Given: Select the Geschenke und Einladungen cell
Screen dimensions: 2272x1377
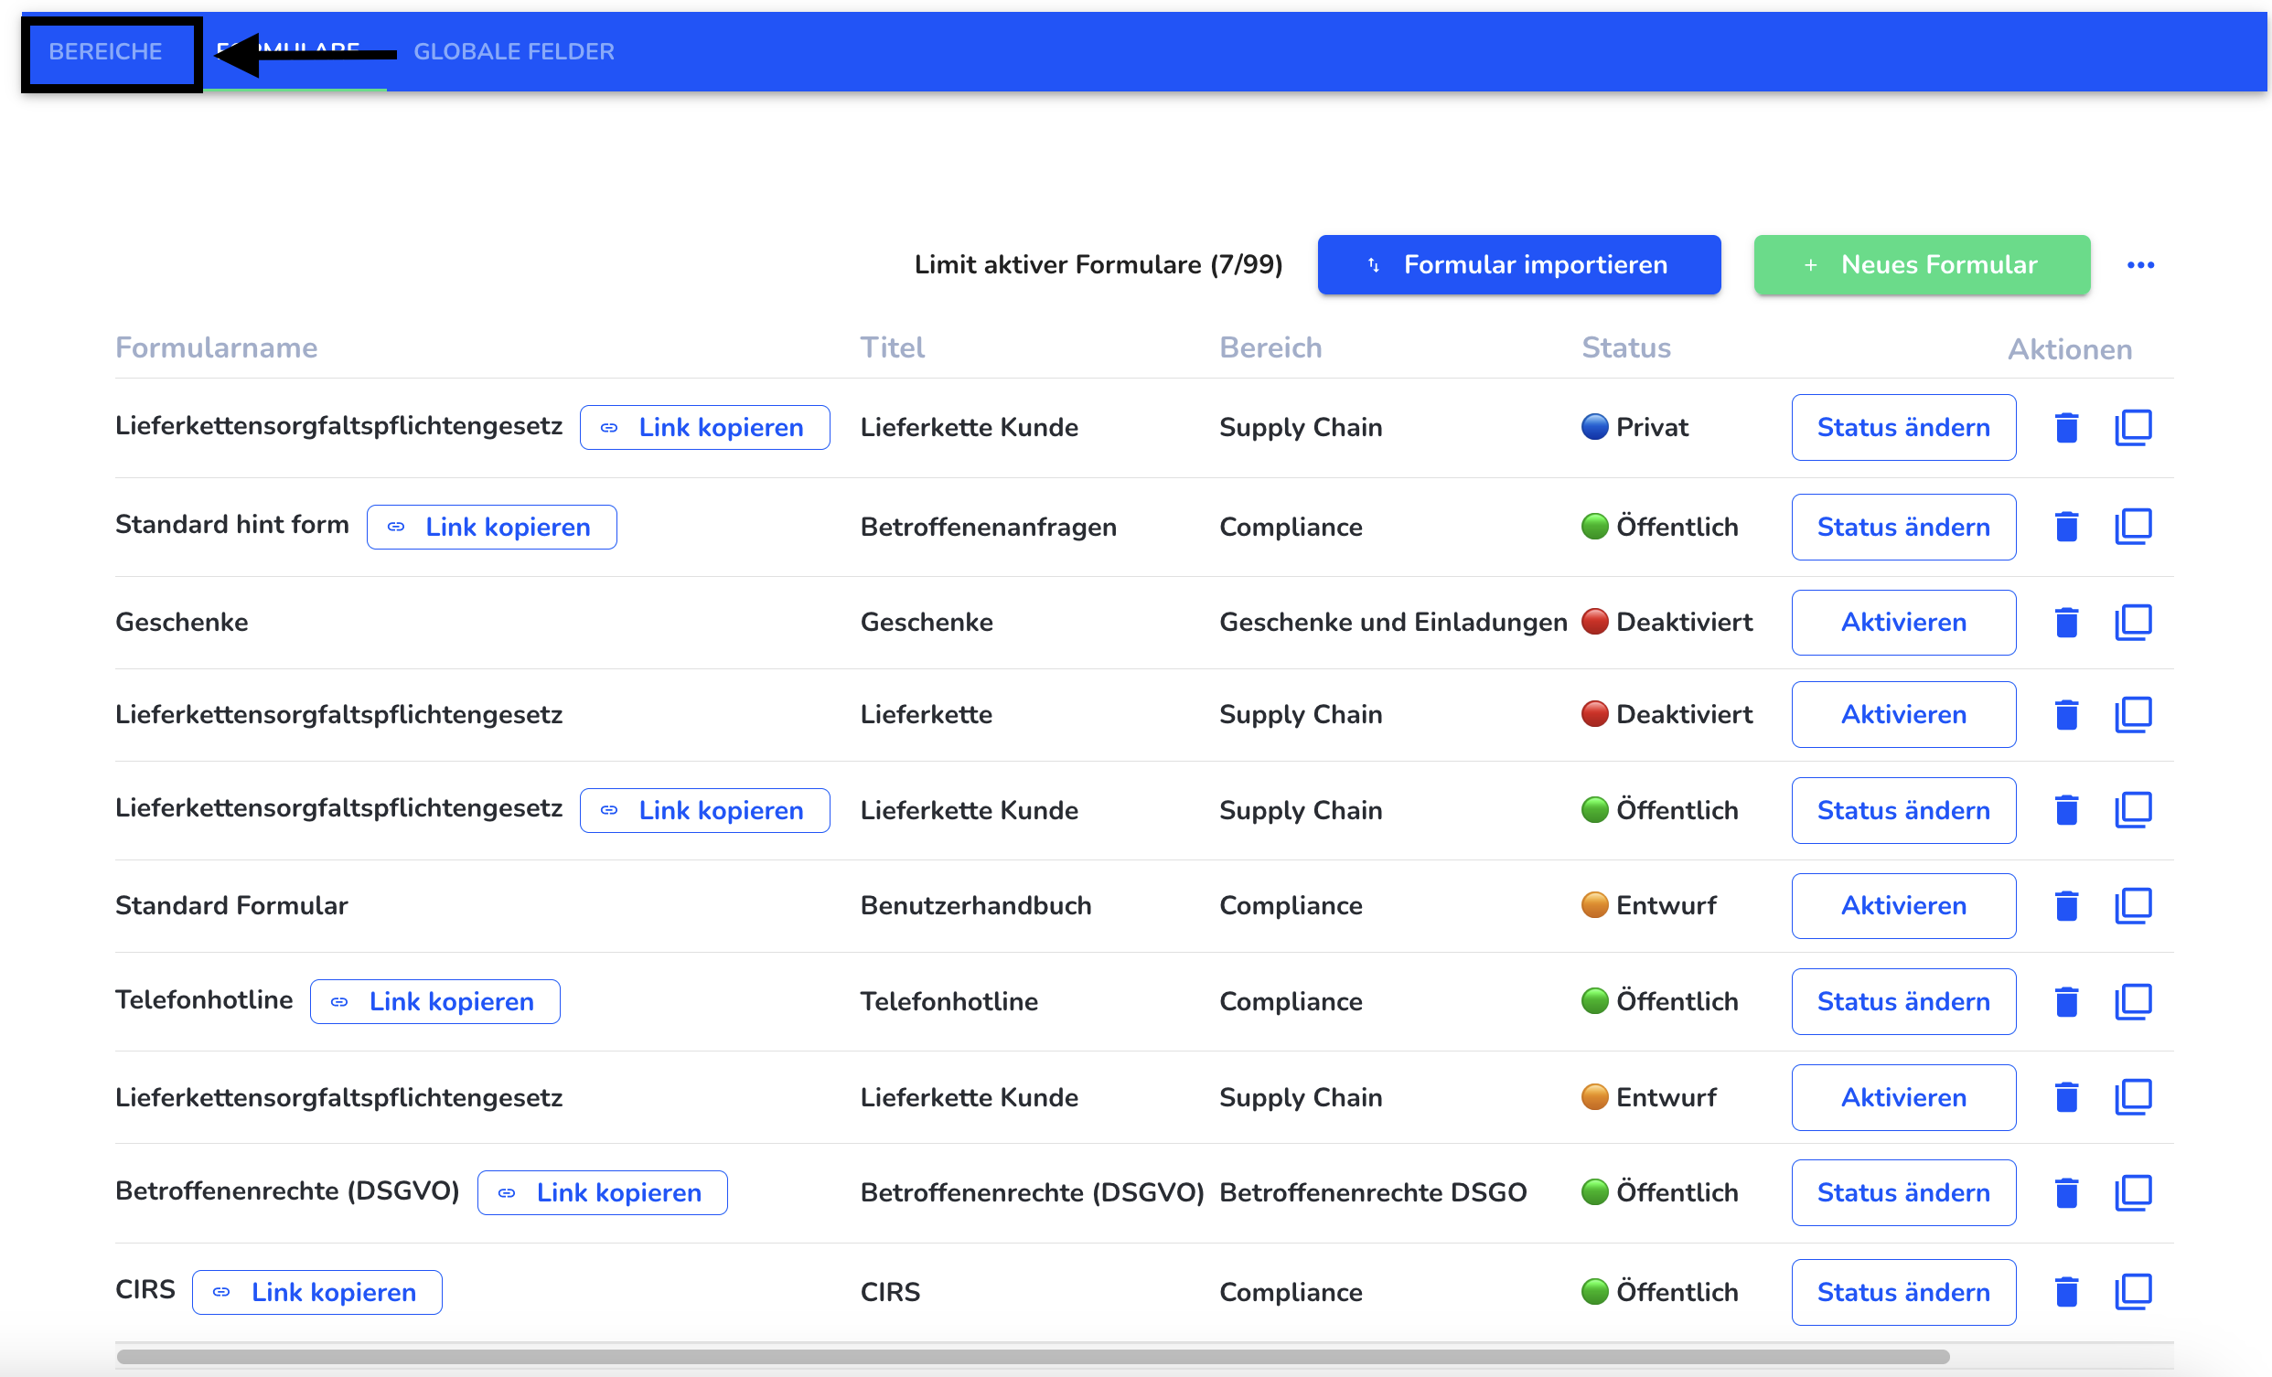Looking at the screenshot, I should coord(1393,623).
